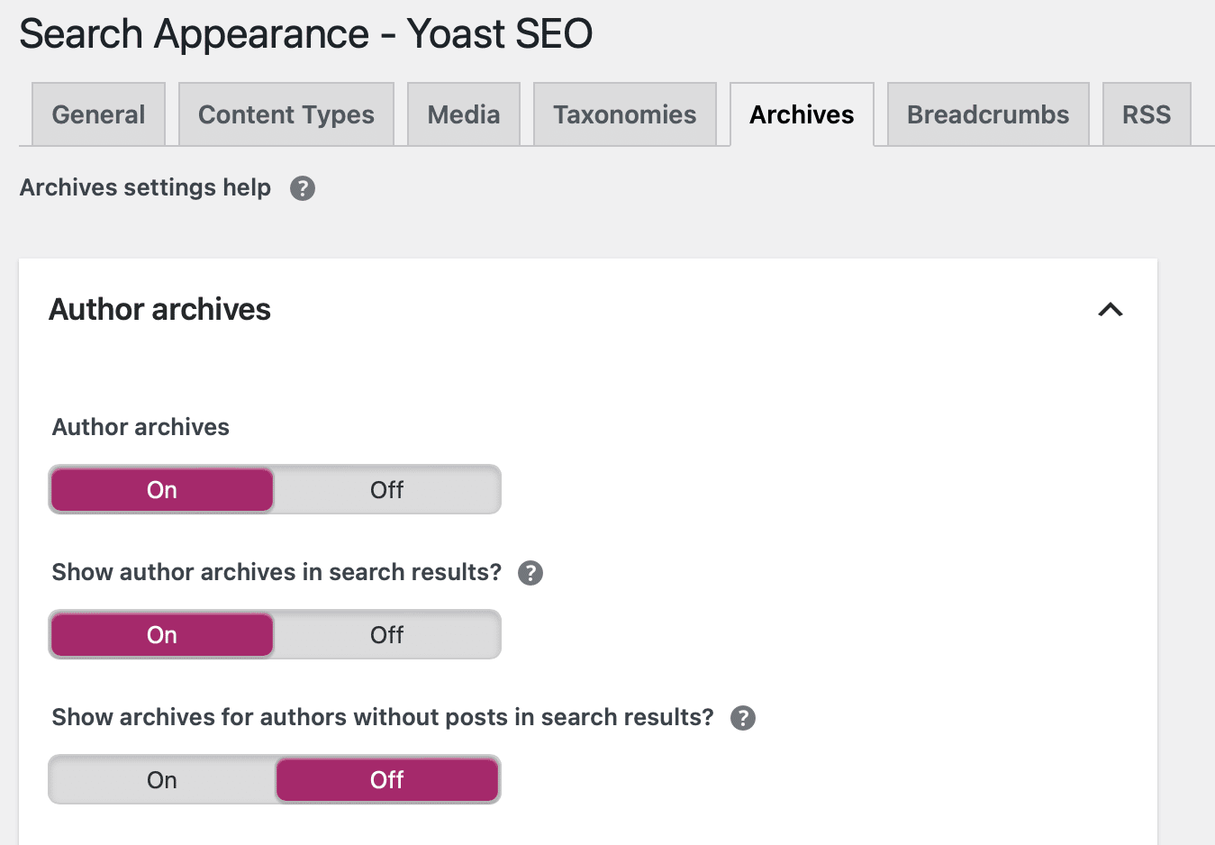Select the RSS tab

click(x=1146, y=114)
